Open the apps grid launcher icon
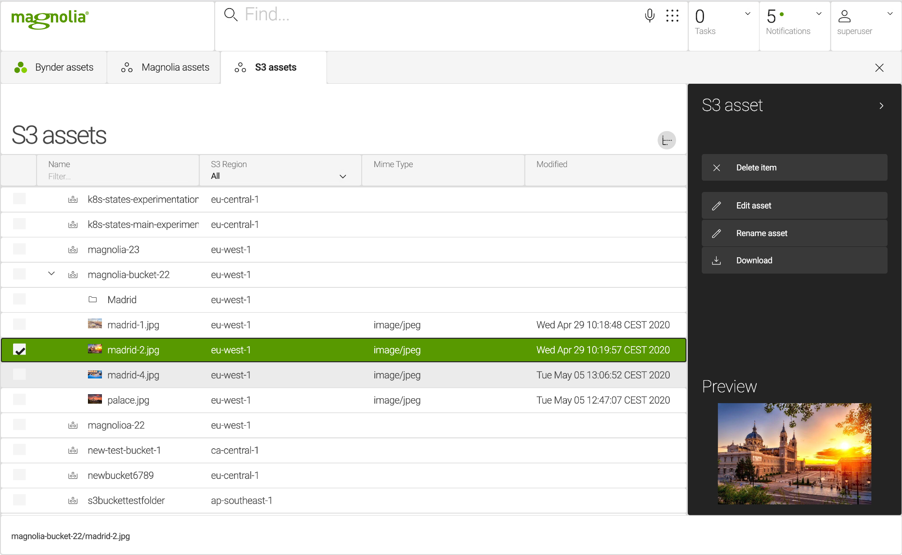The image size is (902, 555). pos(672,15)
